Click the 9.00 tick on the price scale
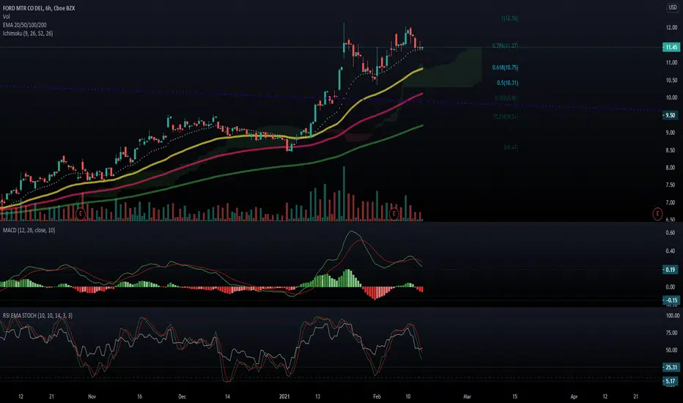683x403 pixels. [671, 133]
